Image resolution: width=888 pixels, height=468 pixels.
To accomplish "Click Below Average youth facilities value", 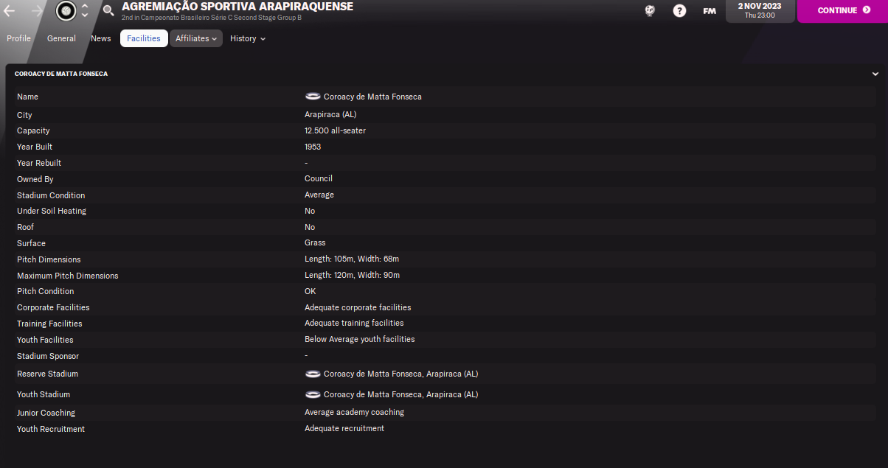I will (x=360, y=339).
